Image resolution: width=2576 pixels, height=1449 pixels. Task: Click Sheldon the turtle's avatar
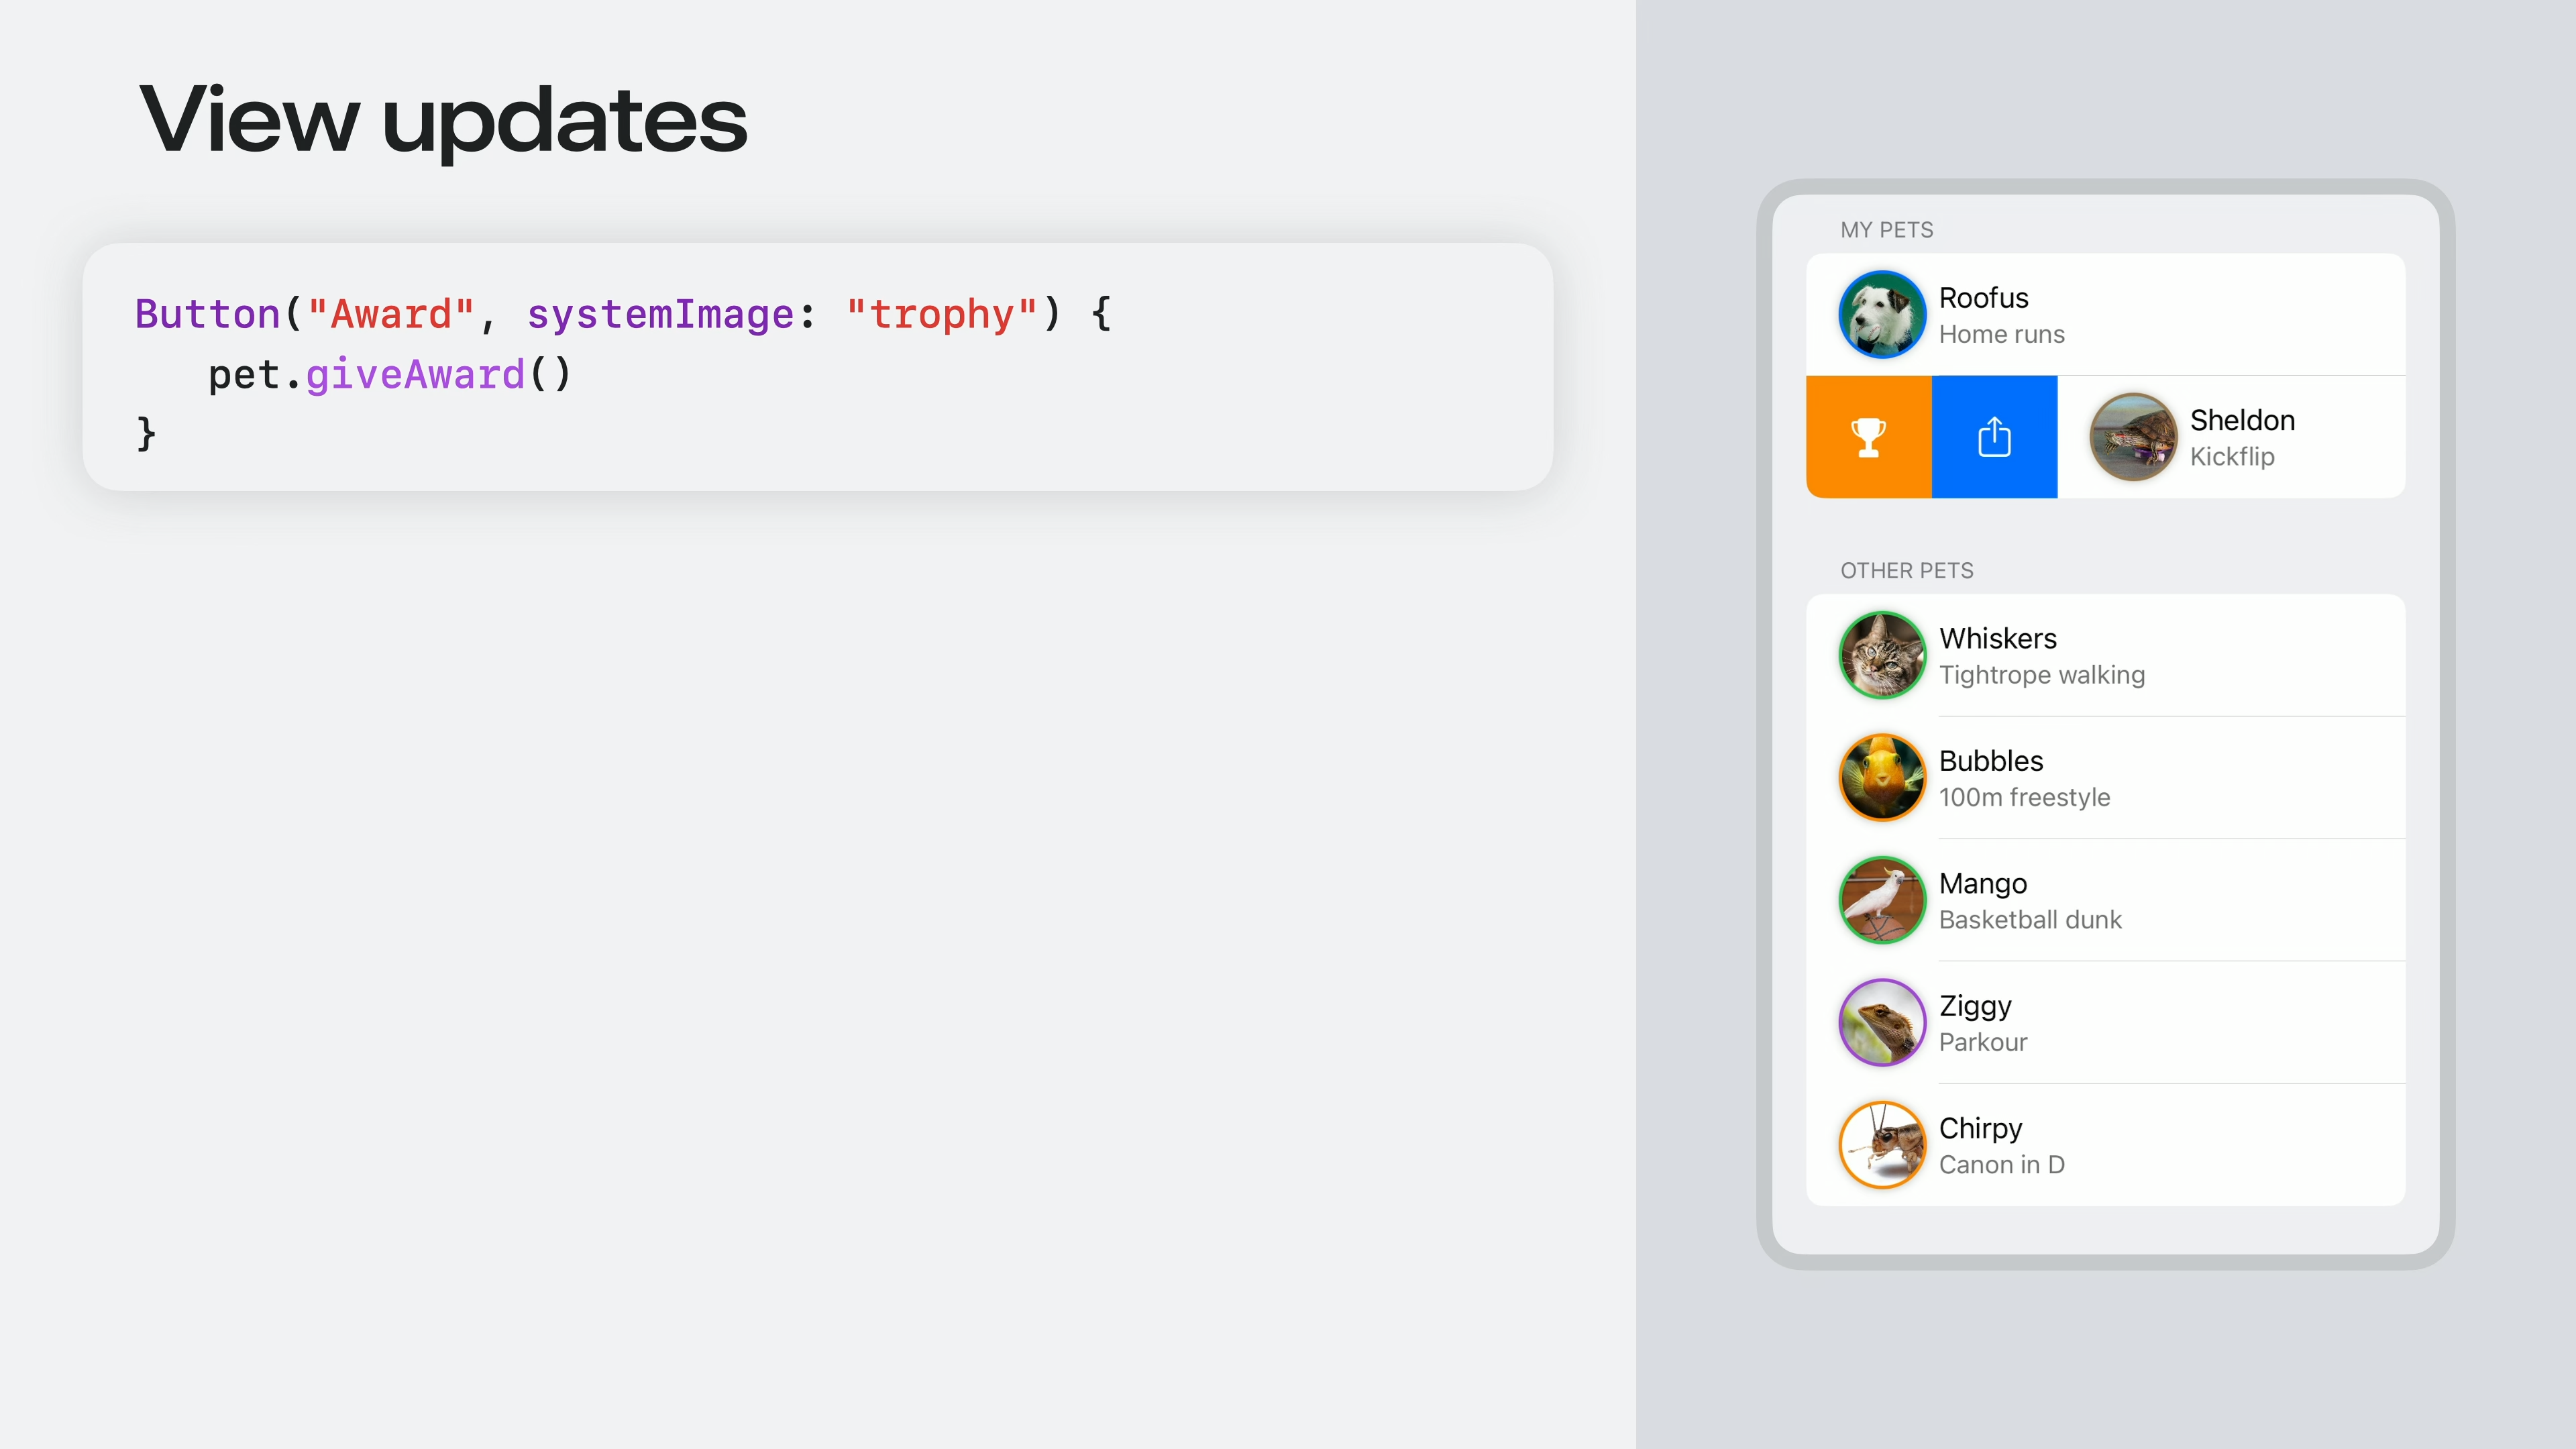pos(2132,437)
